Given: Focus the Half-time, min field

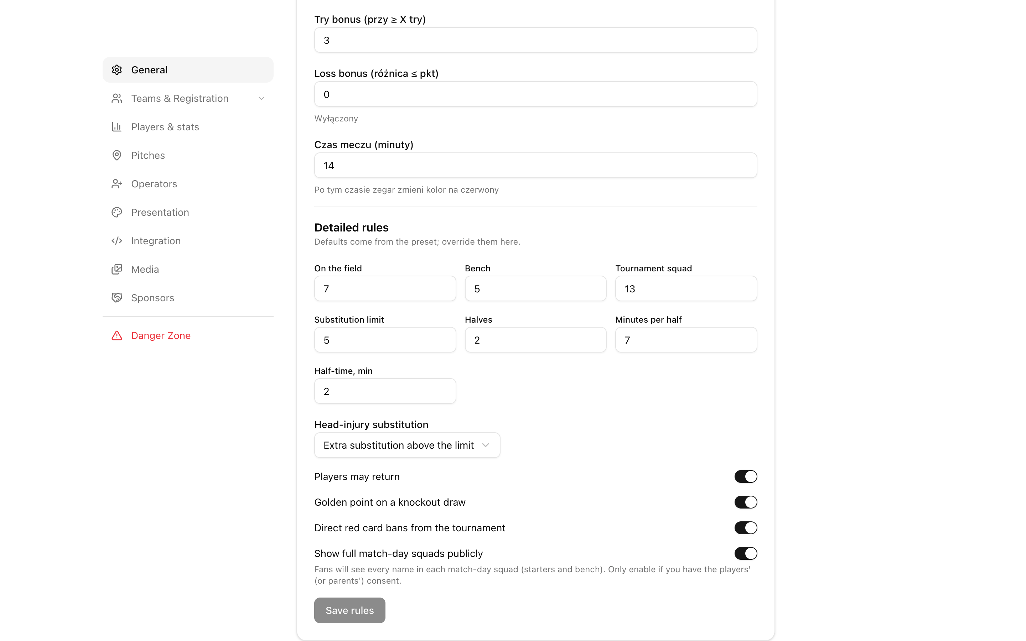Looking at the screenshot, I should (x=385, y=391).
